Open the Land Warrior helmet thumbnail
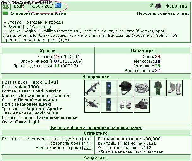 click(x=125, y=88)
